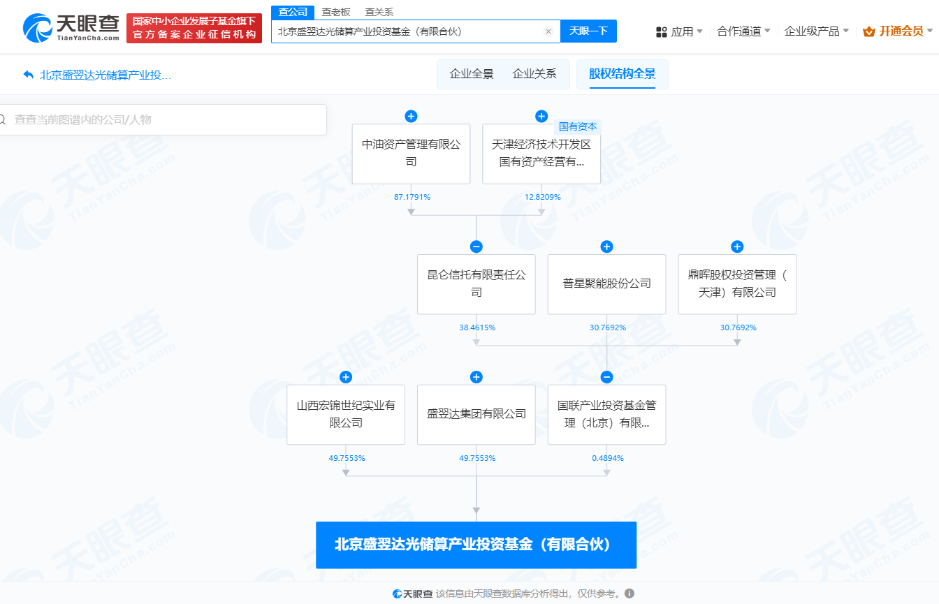This screenshot has height=604, width=939.
Task: Open the 企业级产品 dropdown
Action: point(816,31)
